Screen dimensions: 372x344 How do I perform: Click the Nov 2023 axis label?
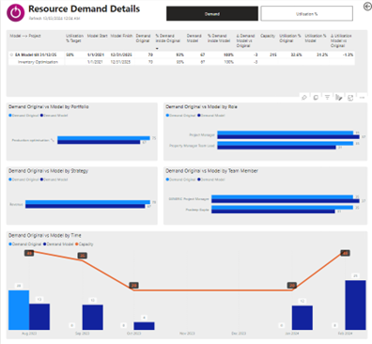[187, 334]
